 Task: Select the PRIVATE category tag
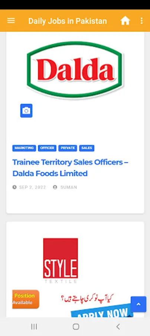68,148
